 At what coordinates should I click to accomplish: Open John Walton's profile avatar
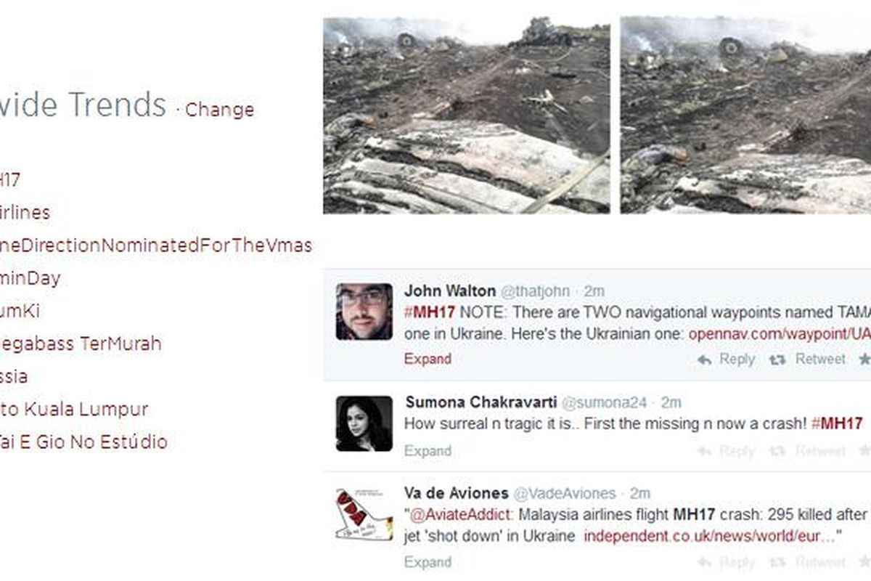(x=364, y=312)
